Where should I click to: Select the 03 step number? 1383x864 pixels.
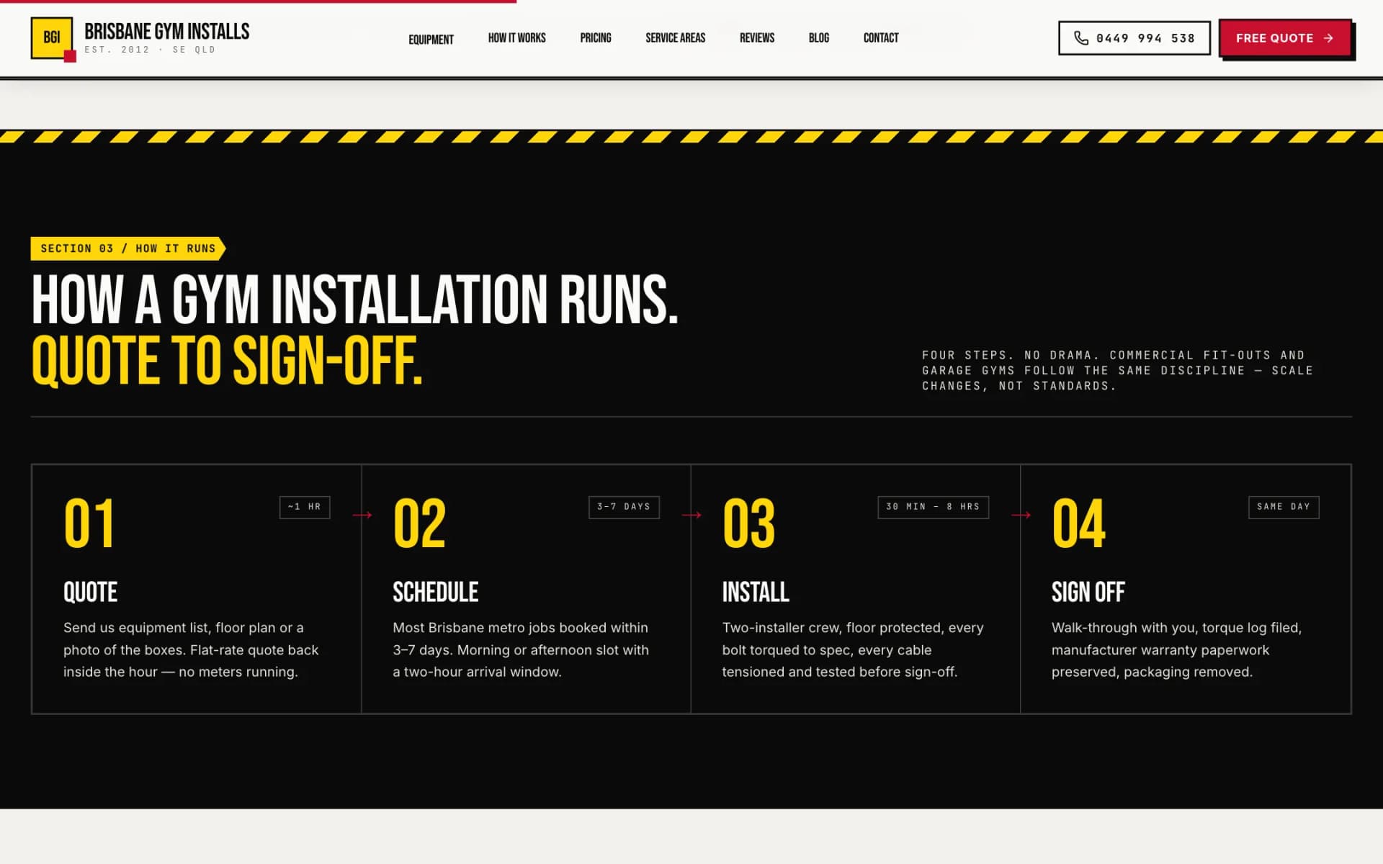point(749,523)
